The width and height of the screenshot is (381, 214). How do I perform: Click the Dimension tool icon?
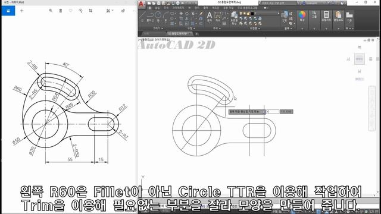[x=218, y=17]
